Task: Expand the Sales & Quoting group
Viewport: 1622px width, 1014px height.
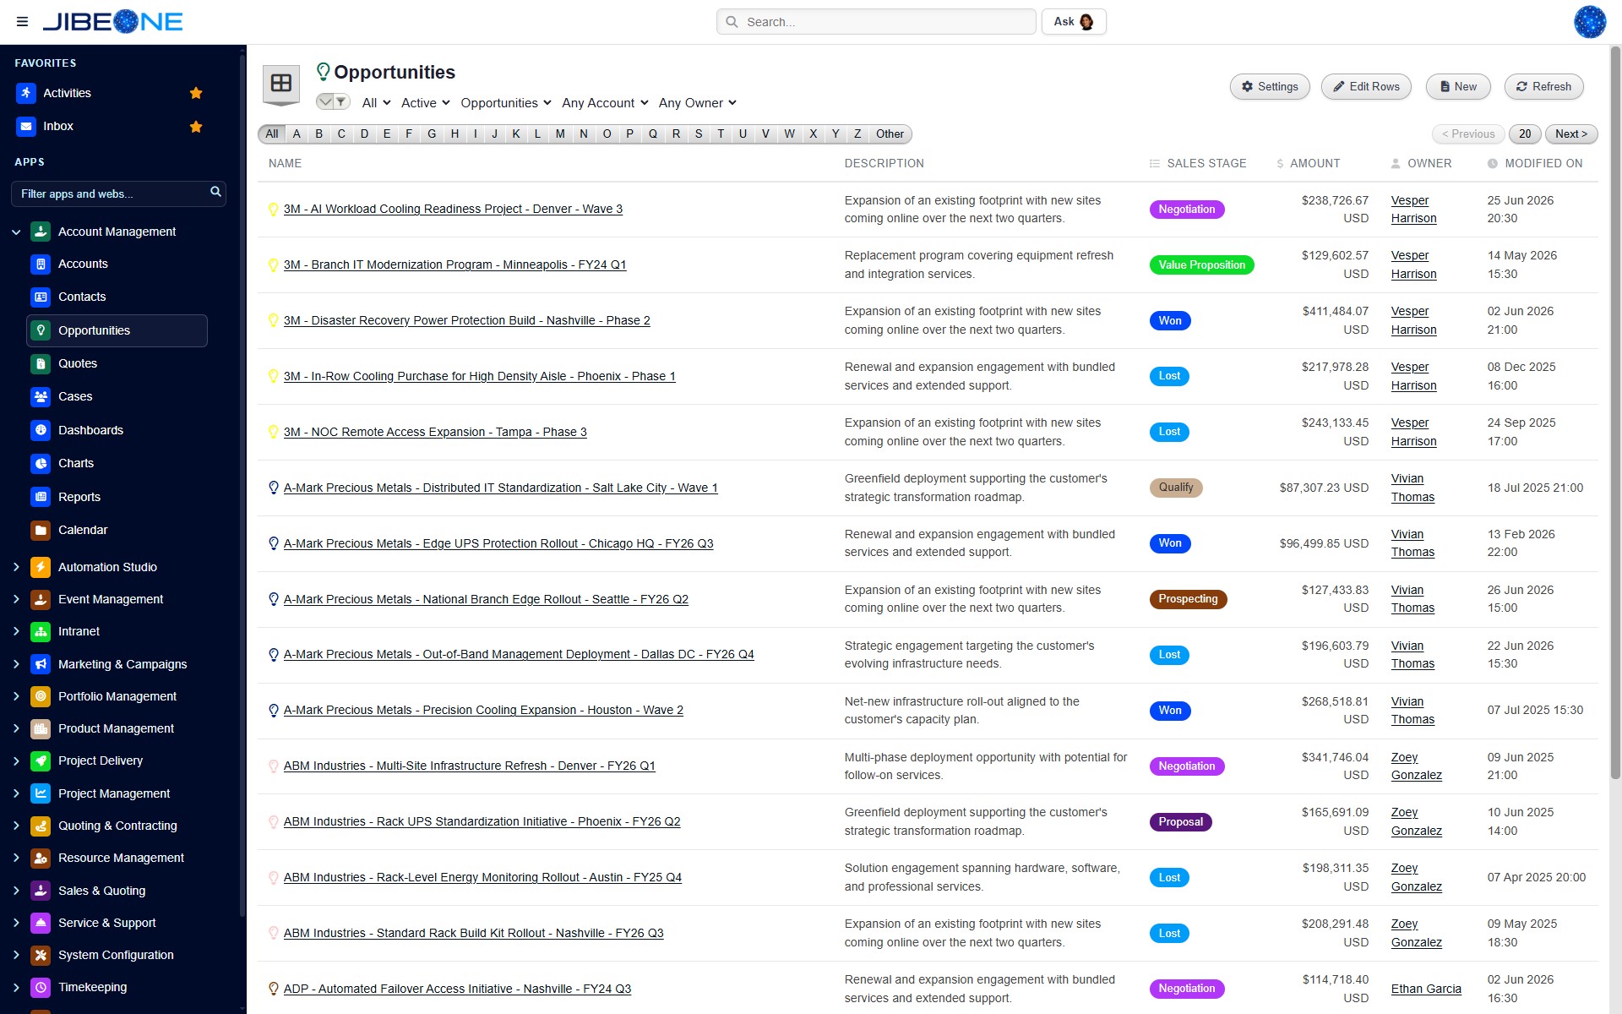Action: coord(16,891)
